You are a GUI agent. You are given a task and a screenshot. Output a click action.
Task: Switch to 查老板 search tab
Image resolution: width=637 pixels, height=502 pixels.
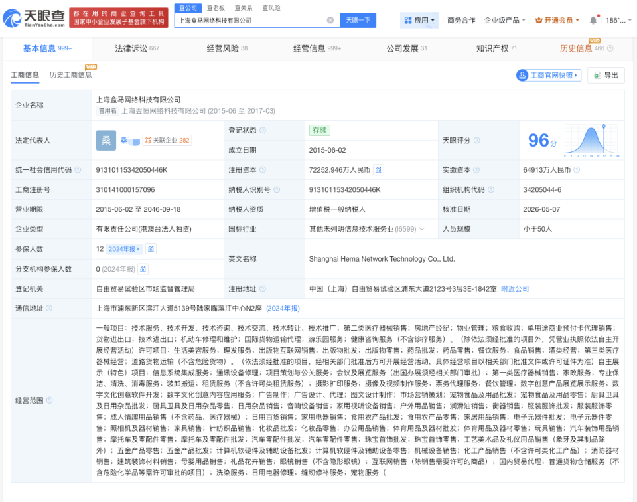[216, 8]
